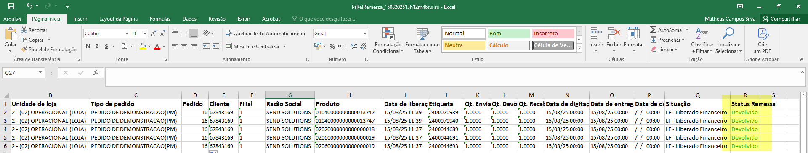Apply the Cálculo cell style
Image resolution: width=808 pixels, height=153 pixels.
(x=508, y=45)
